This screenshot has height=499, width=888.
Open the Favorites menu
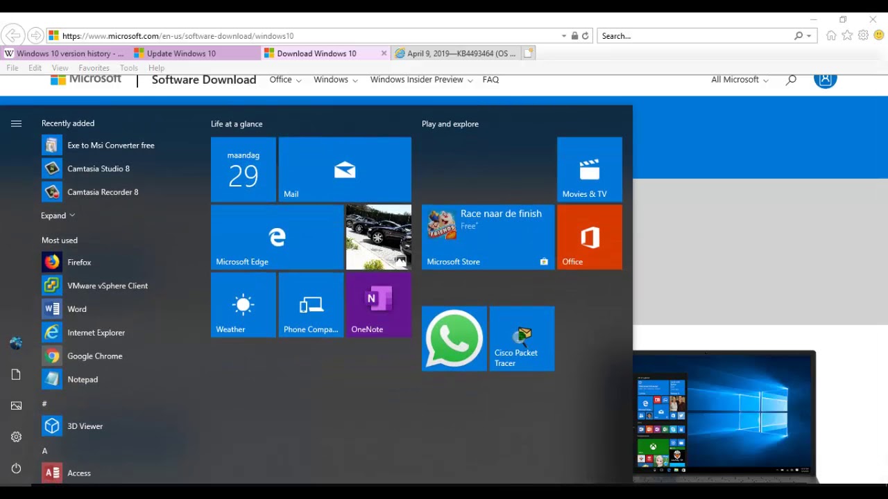pos(94,68)
